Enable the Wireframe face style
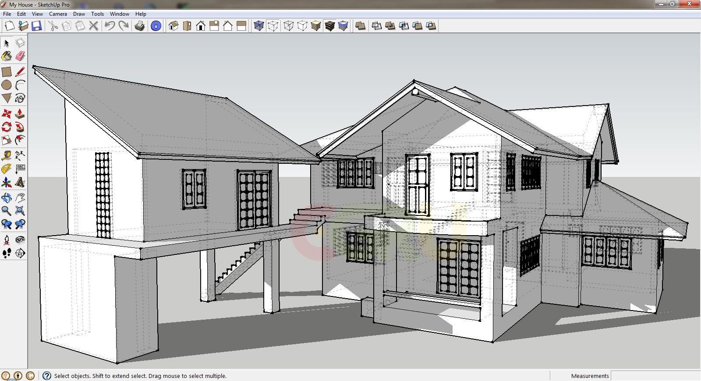This screenshot has width=701, height=381. point(288,26)
